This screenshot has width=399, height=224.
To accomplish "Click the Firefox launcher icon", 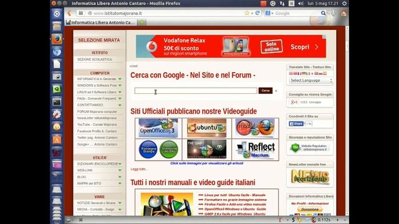I will pyautogui.click(x=57, y=39).
